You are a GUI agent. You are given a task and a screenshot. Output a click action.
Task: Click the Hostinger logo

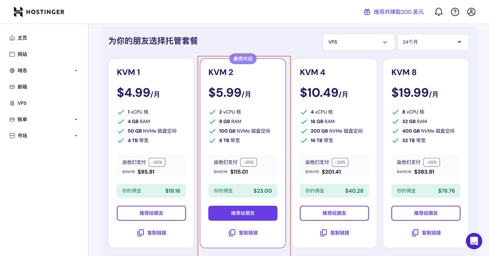click(39, 12)
